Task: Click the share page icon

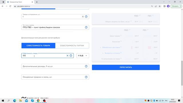Action: coord(156,6)
